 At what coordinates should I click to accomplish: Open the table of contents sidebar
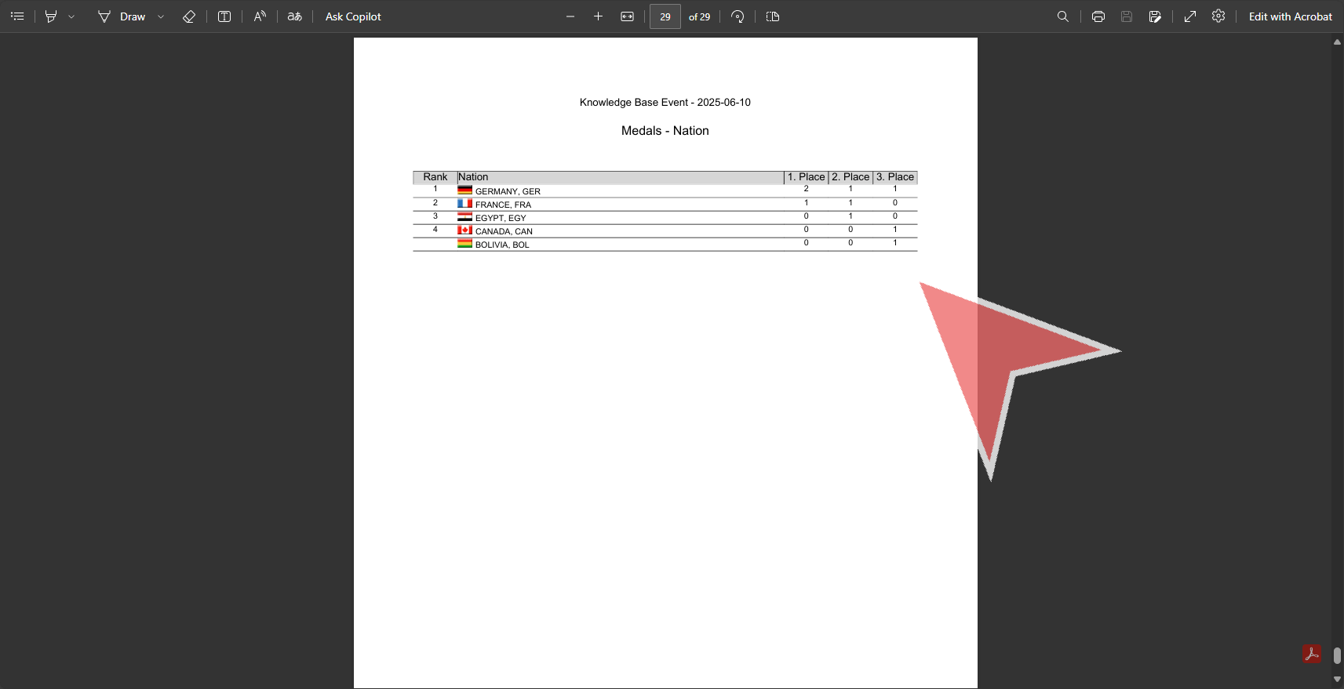[x=17, y=16]
